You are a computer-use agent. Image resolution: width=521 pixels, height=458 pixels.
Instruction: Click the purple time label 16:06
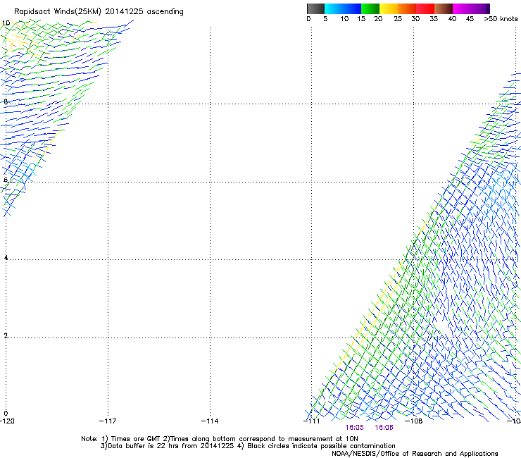[x=384, y=428]
